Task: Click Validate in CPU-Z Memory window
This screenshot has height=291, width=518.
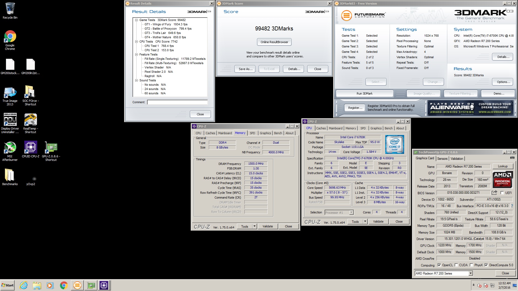Action: point(267,226)
